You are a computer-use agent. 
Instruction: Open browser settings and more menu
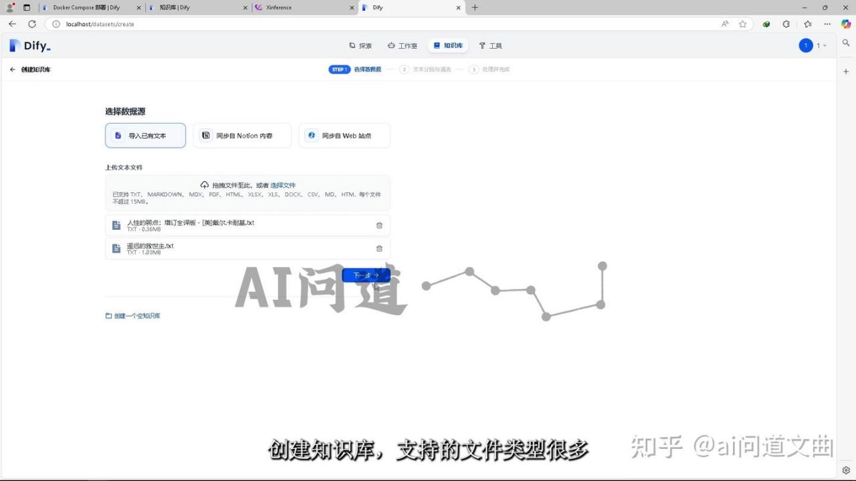[827, 24]
